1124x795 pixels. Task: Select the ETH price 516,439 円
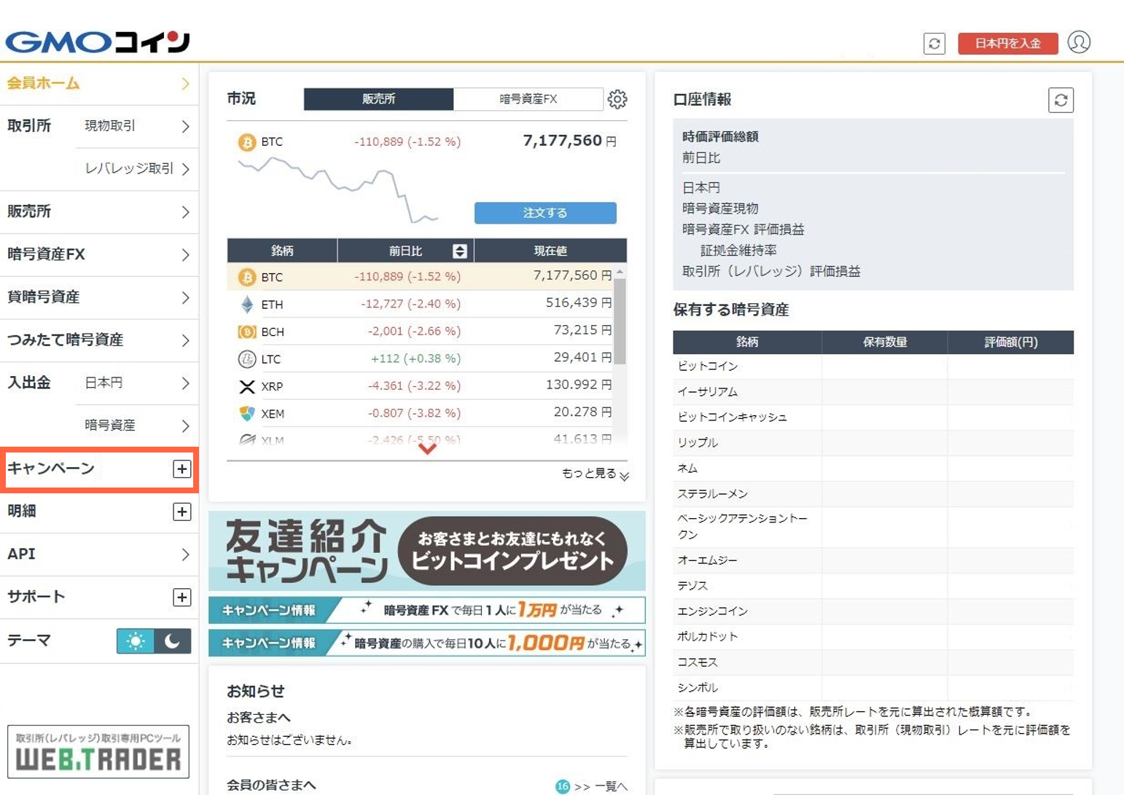[579, 302]
